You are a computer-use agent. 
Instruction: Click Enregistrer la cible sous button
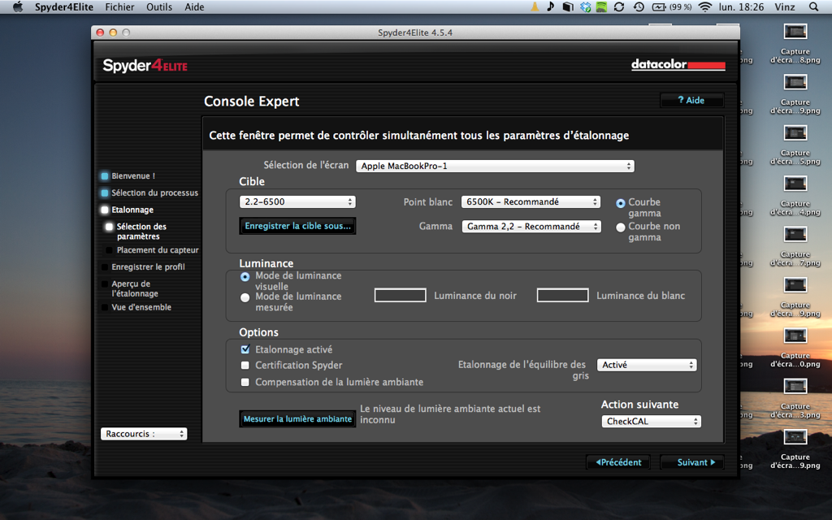tap(297, 226)
